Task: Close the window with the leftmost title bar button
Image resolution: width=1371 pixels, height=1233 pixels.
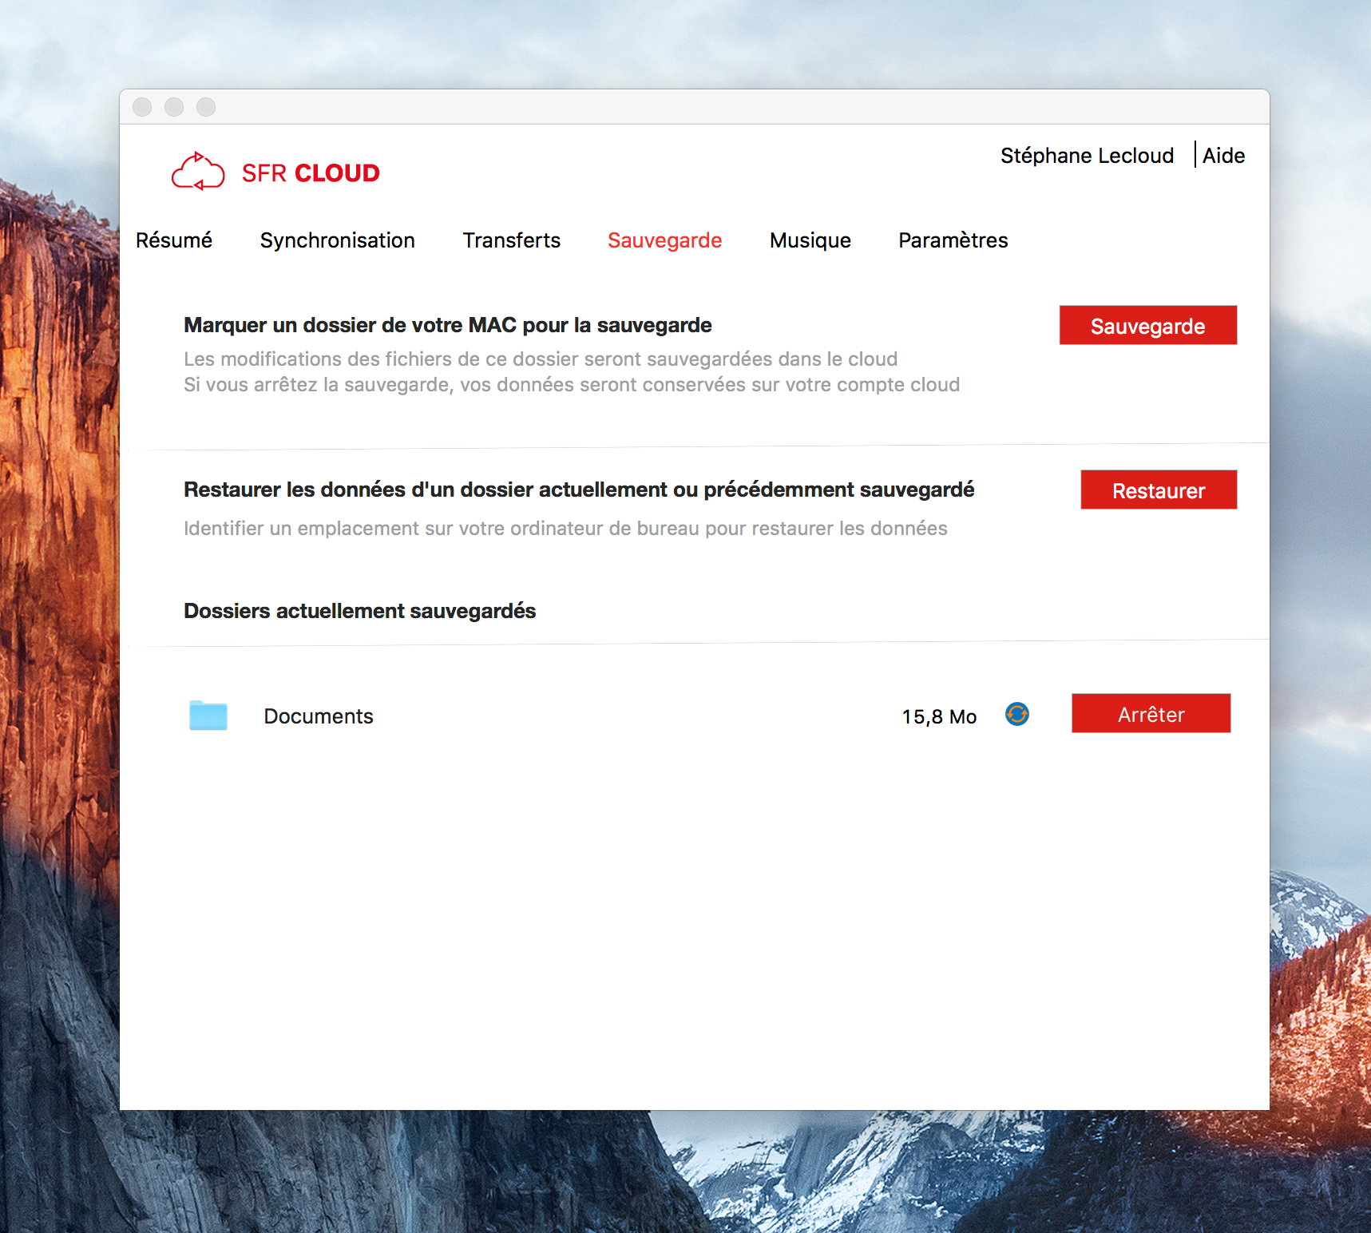Action: pyautogui.click(x=142, y=107)
